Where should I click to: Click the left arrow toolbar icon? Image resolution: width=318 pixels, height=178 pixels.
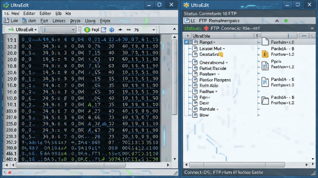pos(120,30)
